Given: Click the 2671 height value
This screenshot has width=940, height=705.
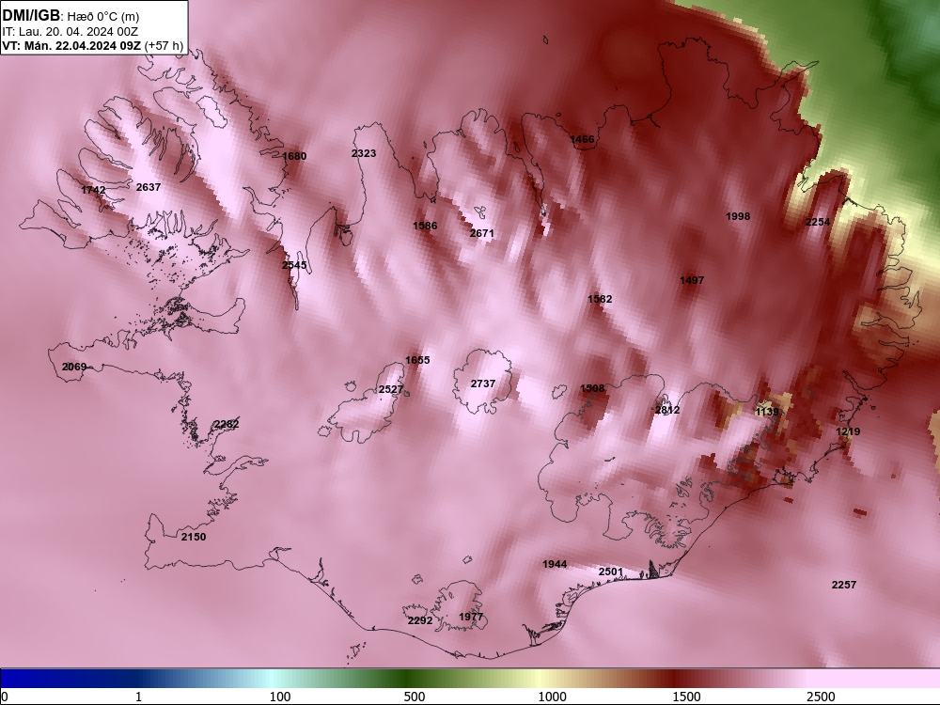Looking at the screenshot, I should (x=481, y=233).
